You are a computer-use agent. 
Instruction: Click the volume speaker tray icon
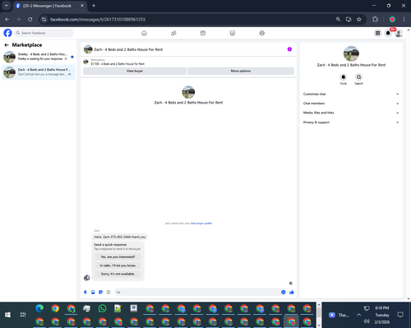pos(367,321)
